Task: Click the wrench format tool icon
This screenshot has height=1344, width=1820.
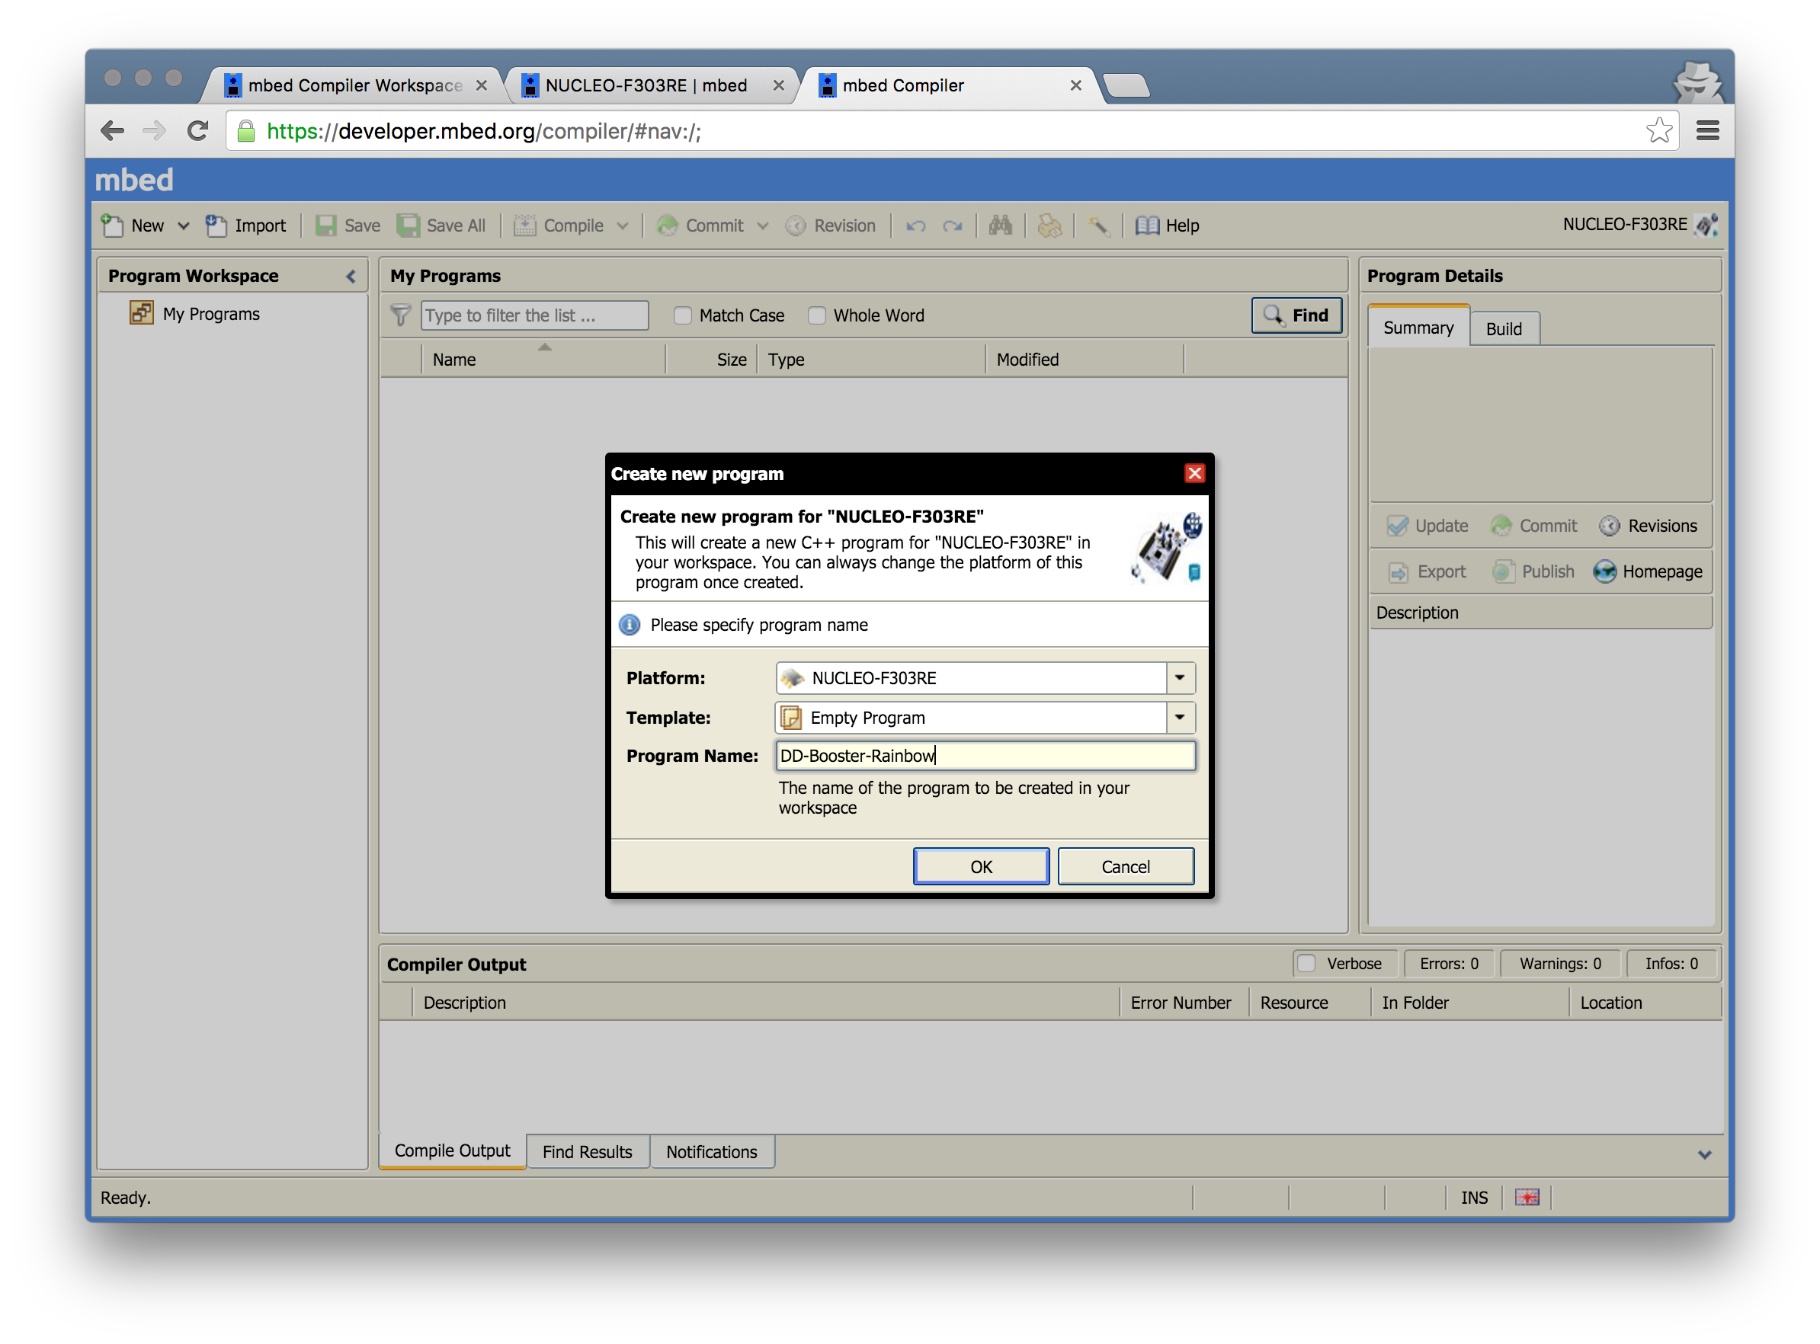Action: tap(1098, 226)
